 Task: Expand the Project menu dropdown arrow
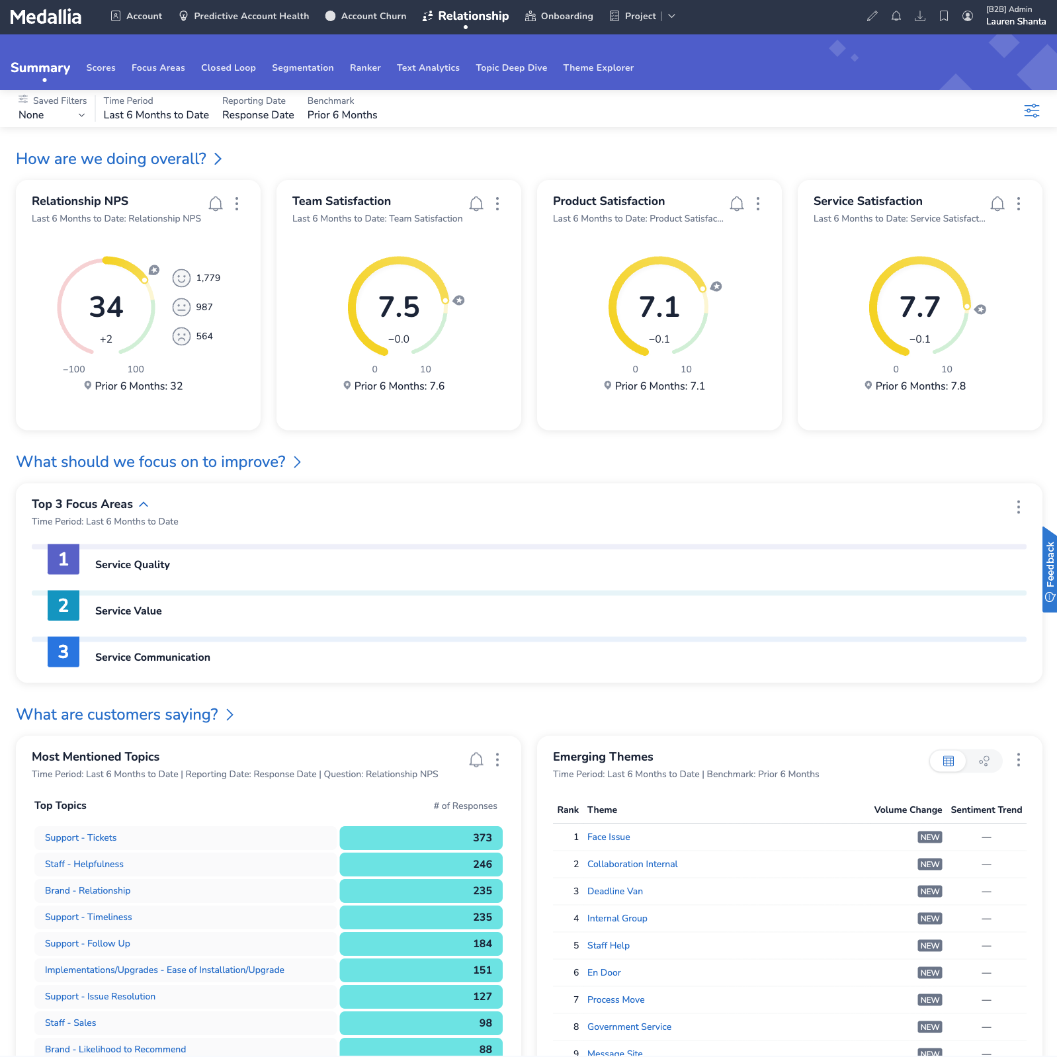click(x=671, y=16)
